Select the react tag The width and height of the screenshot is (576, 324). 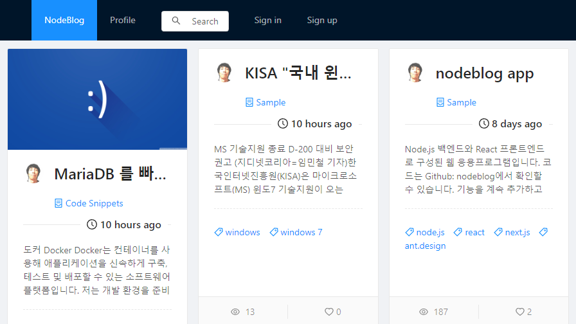coord(474,232)
